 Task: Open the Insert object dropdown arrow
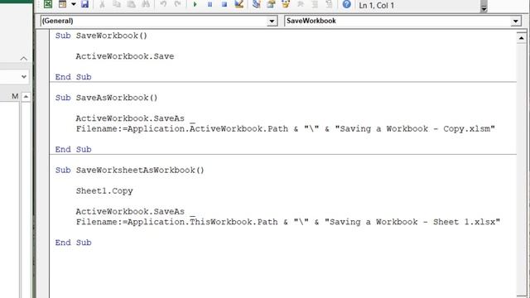(74, 4)
